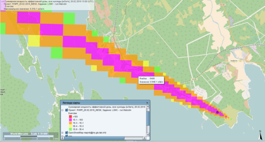
Task: Toggle the partially hidden bottom layer checkbox
Action: coord(66,135)
